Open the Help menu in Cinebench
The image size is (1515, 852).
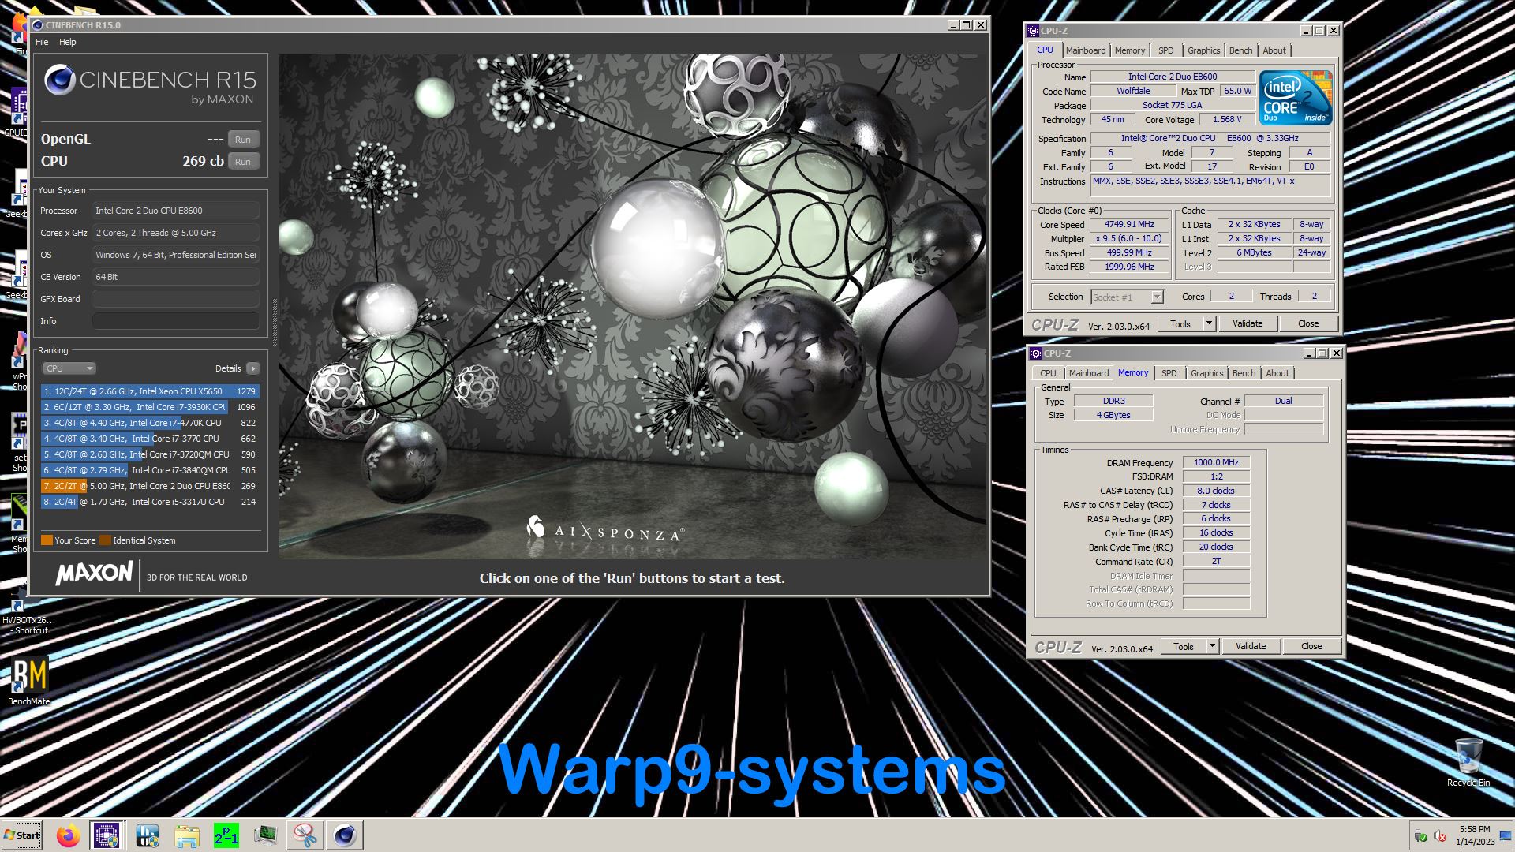[x=68, y=42]
